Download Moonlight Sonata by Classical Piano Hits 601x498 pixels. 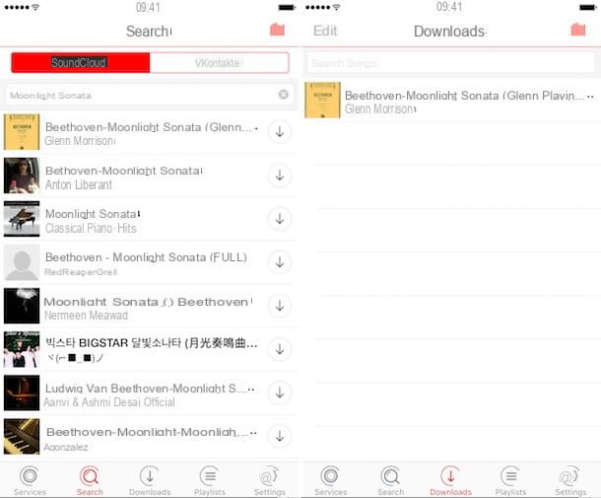(x=280, y=219)
